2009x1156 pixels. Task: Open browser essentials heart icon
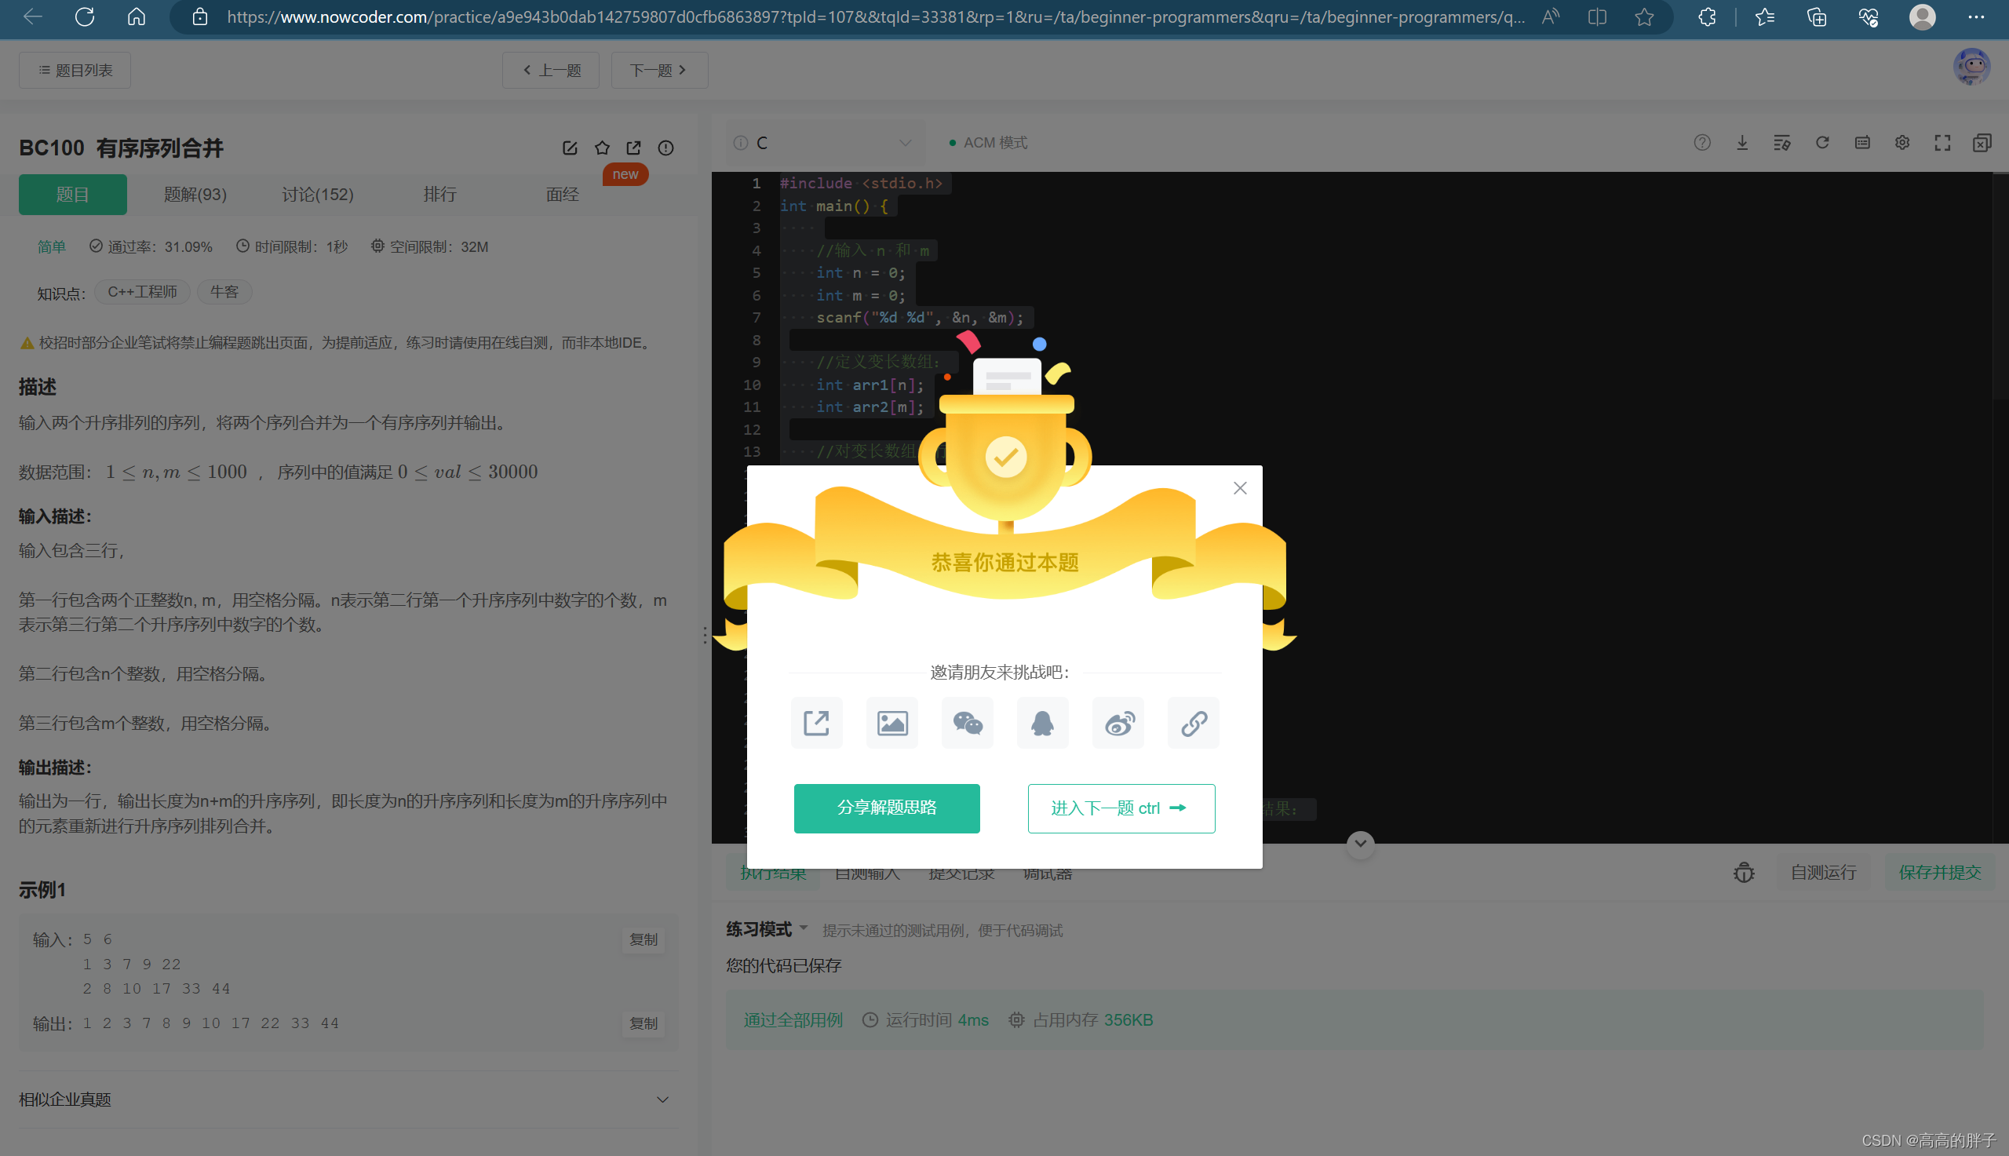pyautogui.click(x=1869, y=16)
